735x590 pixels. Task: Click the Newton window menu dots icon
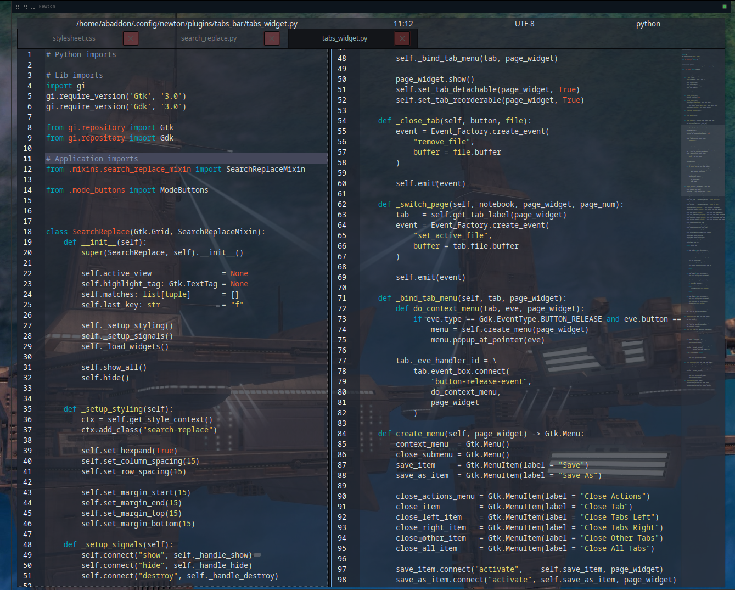[x=19, y=6]
